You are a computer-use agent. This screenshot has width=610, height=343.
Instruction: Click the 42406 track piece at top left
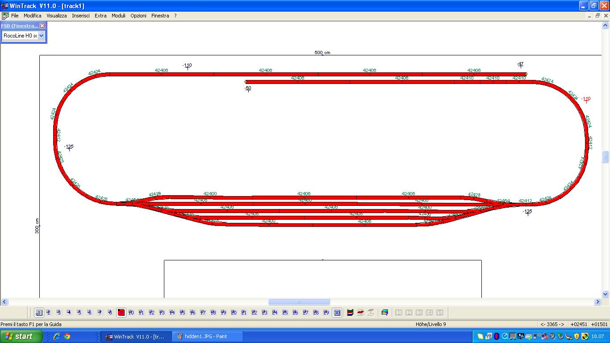point(162,74)
